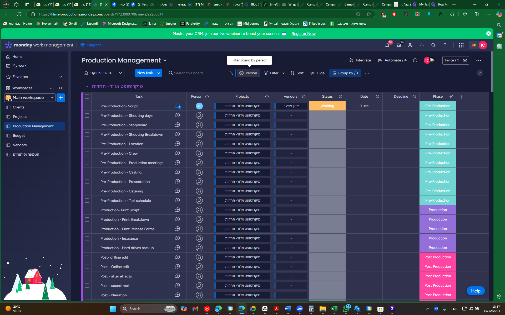The image size is (505, 315).
Task: Open Main workspace selector dropdown
Action: pos(30,98)
